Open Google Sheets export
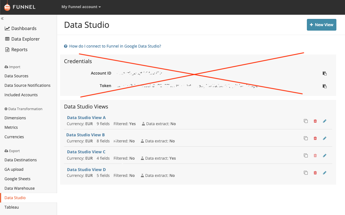Viewport: 345px width, 215px height. coord(18,179)
